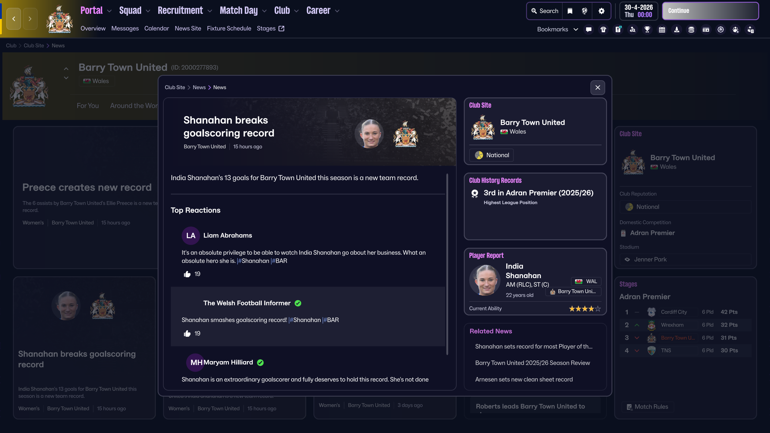770x433 pixels.
Task: Switch to the Fixture Schedule tab
Action: tap(229, 28)
